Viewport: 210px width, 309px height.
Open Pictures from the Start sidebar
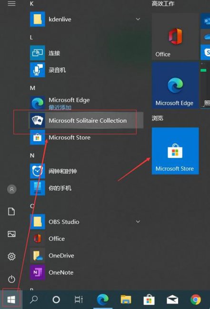click(11, 234)
